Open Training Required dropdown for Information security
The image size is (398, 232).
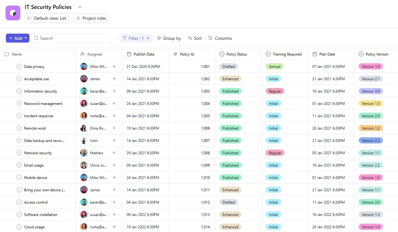[x=275, y=91]
